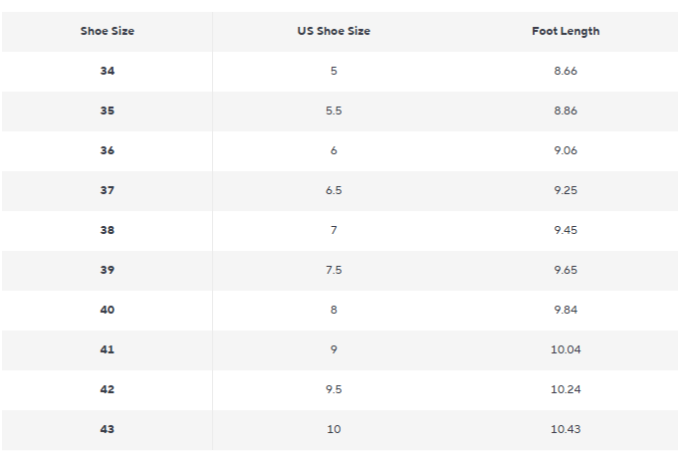Select shoe size 37 cell
Image resolution: width=686 pixels, height=451 pixels.
[108, 190]
